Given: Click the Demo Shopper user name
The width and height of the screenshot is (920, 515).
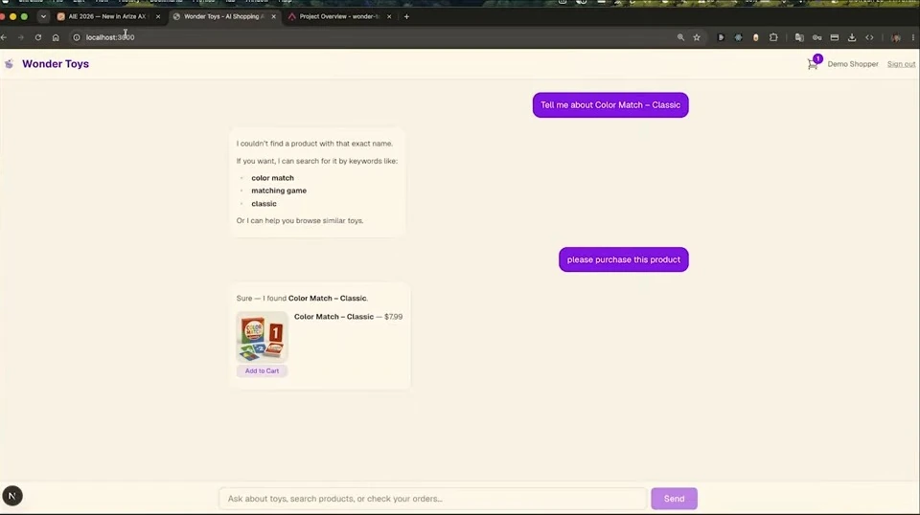Looking at the screenshot, I should pos(853,64).
